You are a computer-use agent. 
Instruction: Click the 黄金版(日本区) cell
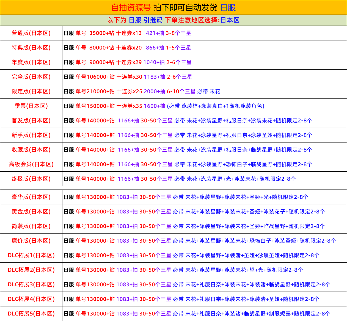pos(31,212)
